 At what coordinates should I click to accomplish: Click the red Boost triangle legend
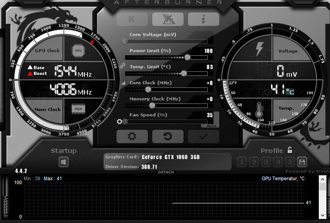(30, 73)
